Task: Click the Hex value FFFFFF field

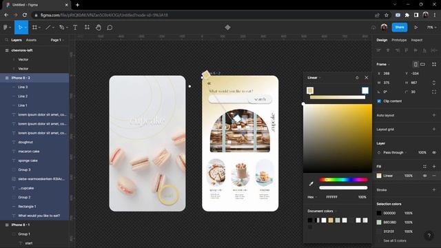Action: (331, 197)
